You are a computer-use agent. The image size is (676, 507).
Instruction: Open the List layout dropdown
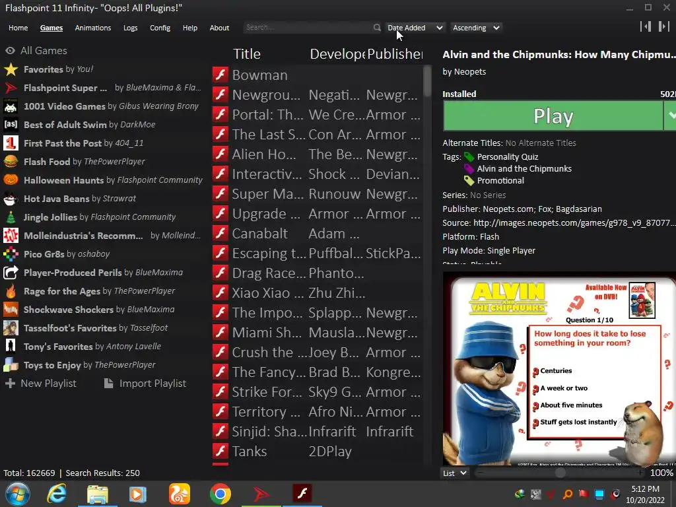coord(454,473)
